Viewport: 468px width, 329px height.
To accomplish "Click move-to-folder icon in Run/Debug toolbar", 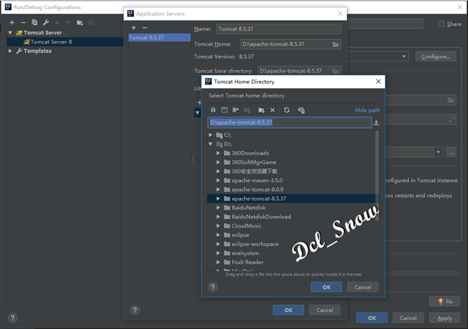I will coord(80,22).
